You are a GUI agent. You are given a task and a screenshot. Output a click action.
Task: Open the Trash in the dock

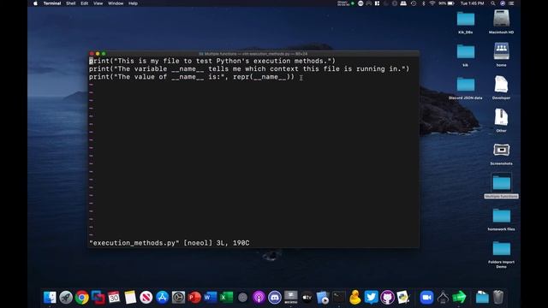(x=498, y=297)
